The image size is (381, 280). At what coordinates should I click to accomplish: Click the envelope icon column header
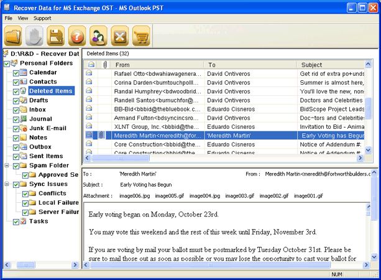91,65
